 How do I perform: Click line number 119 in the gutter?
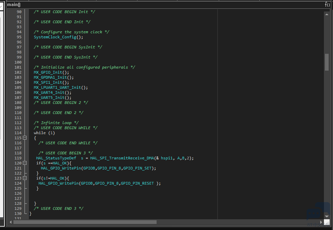pos(18,158)
